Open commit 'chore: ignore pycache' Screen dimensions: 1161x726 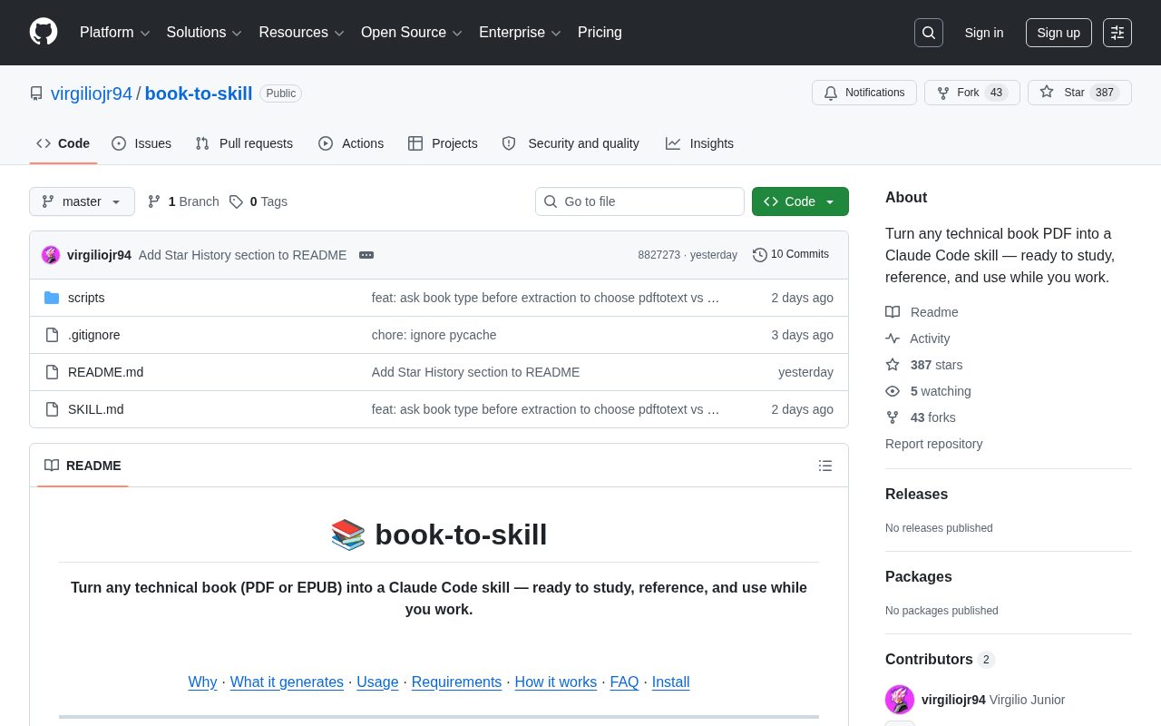(434, 335)
